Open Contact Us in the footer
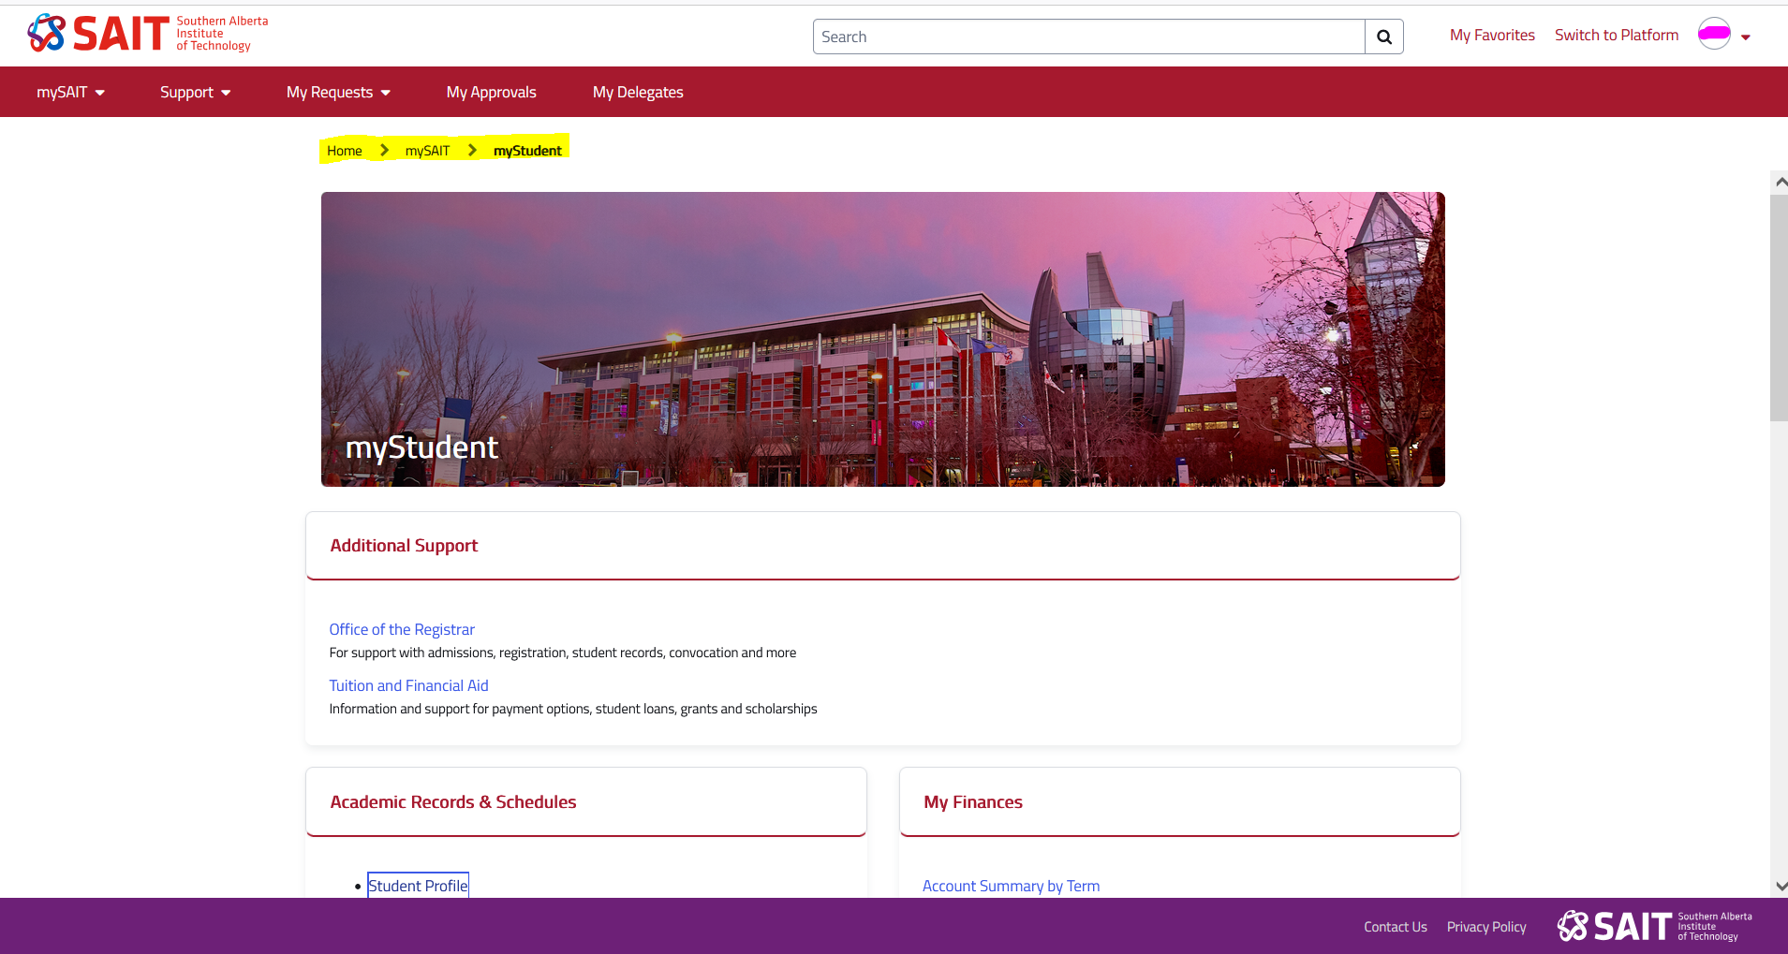Image resolution: width=1788 pixels, height=954 pixels. pos(1395,927)
